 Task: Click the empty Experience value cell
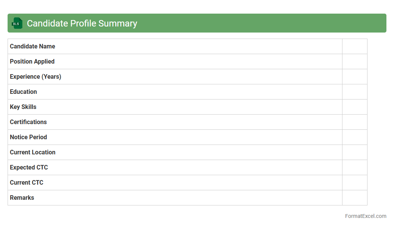[355, 77]
